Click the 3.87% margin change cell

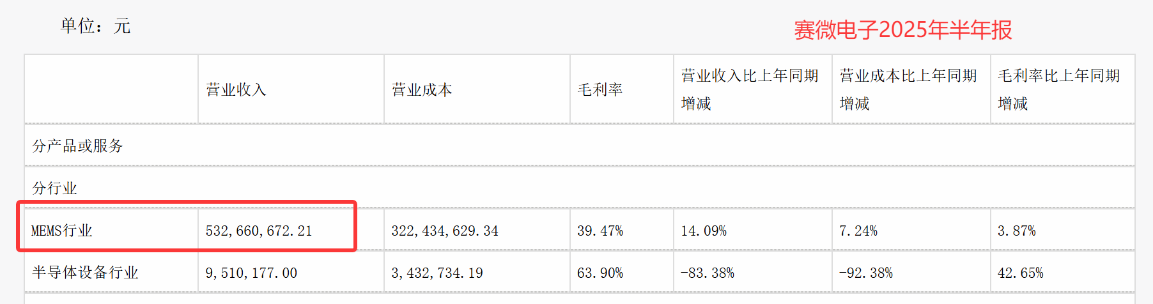pos(1017,231)
